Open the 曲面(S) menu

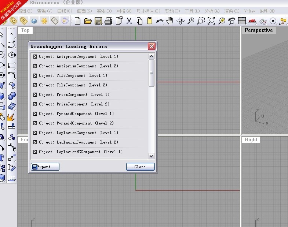point(84,11)
